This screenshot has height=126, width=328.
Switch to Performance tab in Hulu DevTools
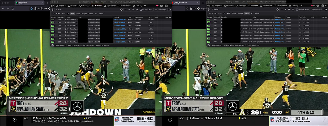pos(124,6)
